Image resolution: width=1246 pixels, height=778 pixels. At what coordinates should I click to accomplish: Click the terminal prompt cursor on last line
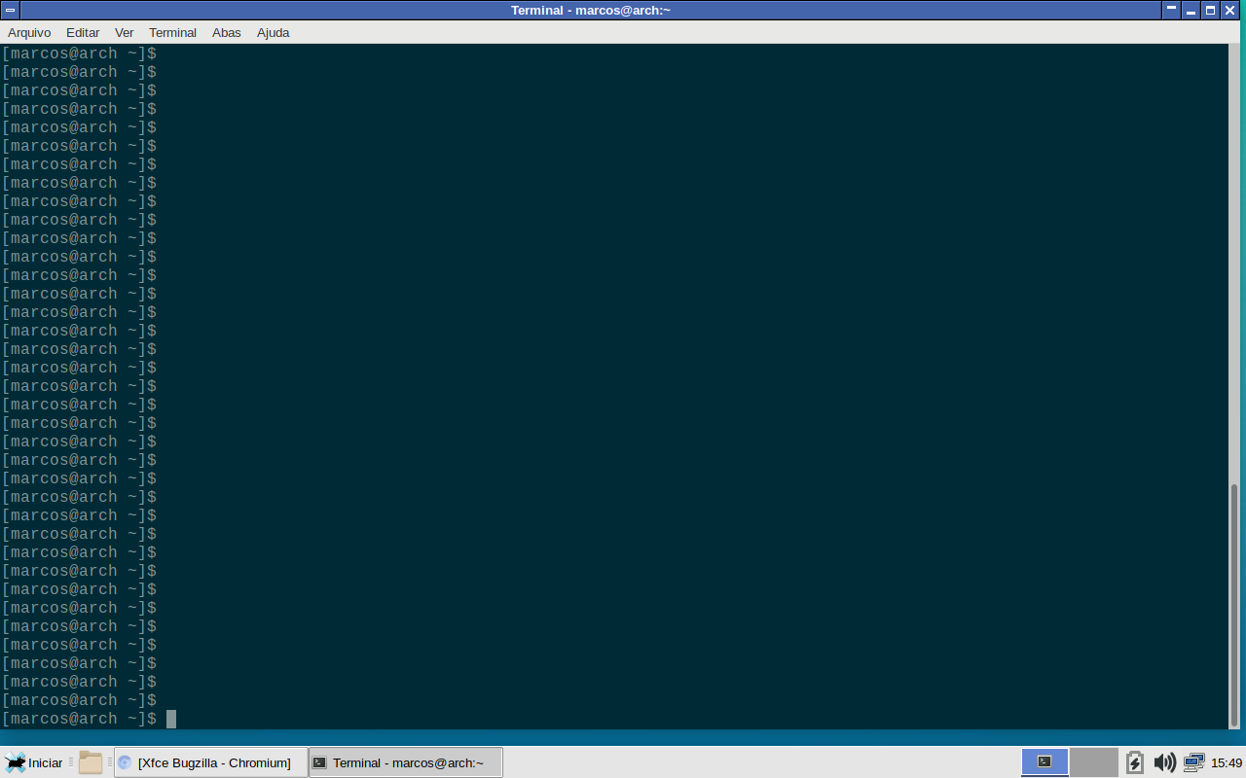click(171, 719)
